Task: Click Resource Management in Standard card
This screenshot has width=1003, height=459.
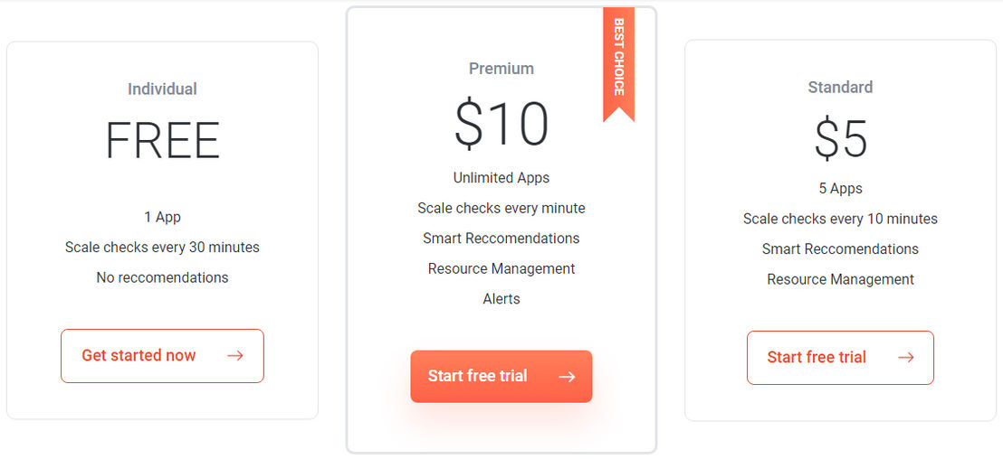Action: [x=841, y=279]
